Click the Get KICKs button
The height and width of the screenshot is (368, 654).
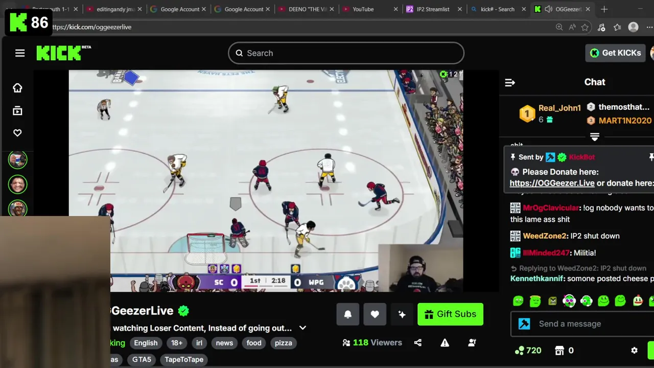(616, 53)
